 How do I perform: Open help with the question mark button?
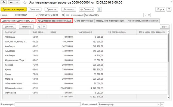[169, 9]
